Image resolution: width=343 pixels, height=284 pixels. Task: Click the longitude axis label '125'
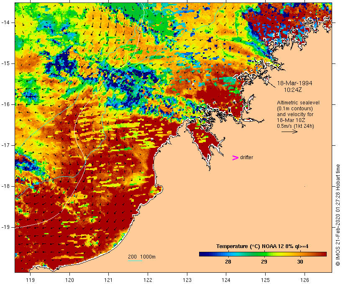[265, 280]
